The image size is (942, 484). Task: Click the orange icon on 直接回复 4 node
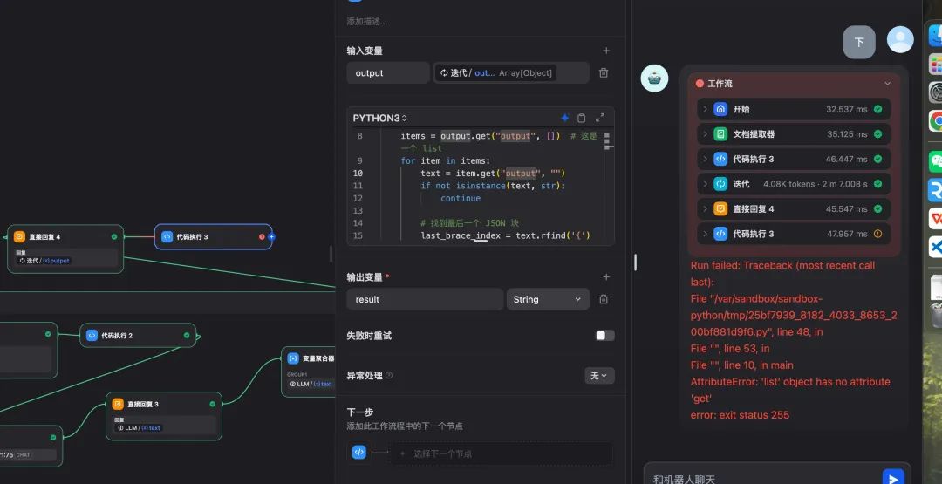[x=20, y=236]
